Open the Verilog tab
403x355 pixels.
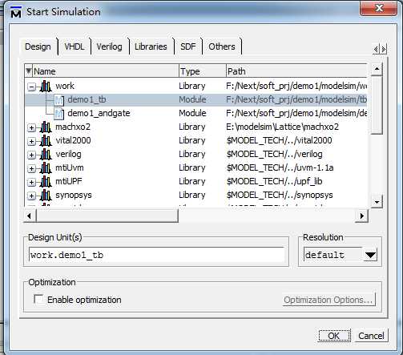click(x=109, y=46)
